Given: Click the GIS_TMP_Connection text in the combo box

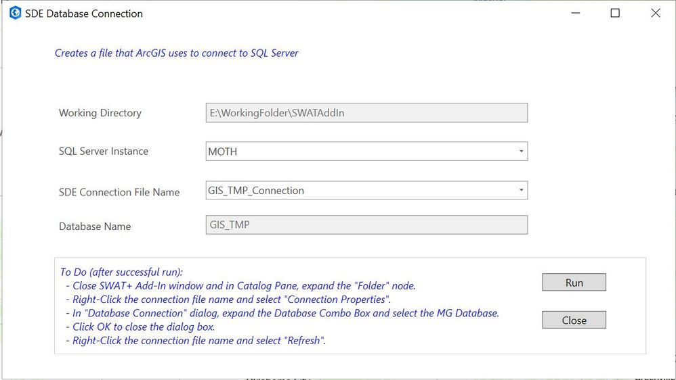Looking at the screenshot, I should 256,191.
